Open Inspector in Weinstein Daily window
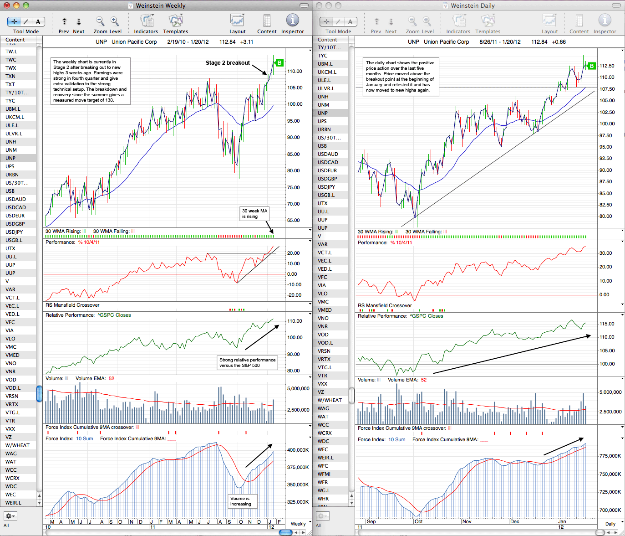The width and height of the screenshot is (625, 536). click(x=605, y=21)
